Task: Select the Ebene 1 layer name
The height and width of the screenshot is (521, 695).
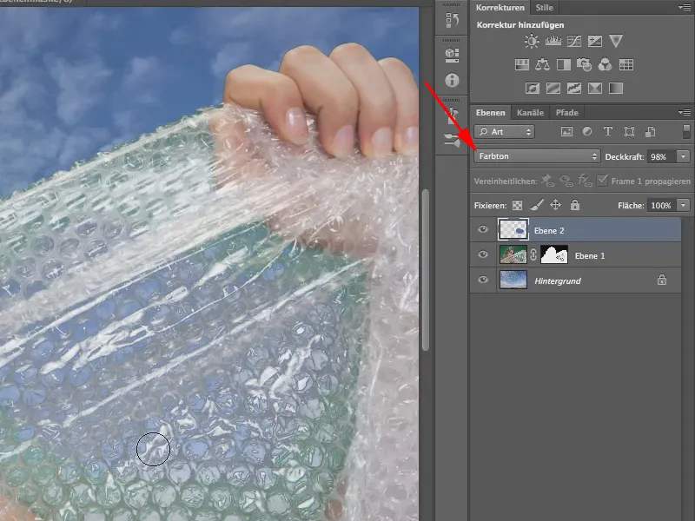Action: (590, 255)
